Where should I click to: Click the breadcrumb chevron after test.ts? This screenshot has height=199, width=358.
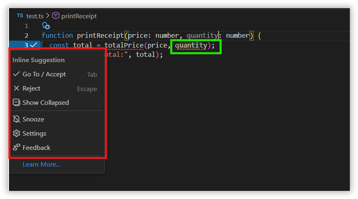click(x=48, y=16)
